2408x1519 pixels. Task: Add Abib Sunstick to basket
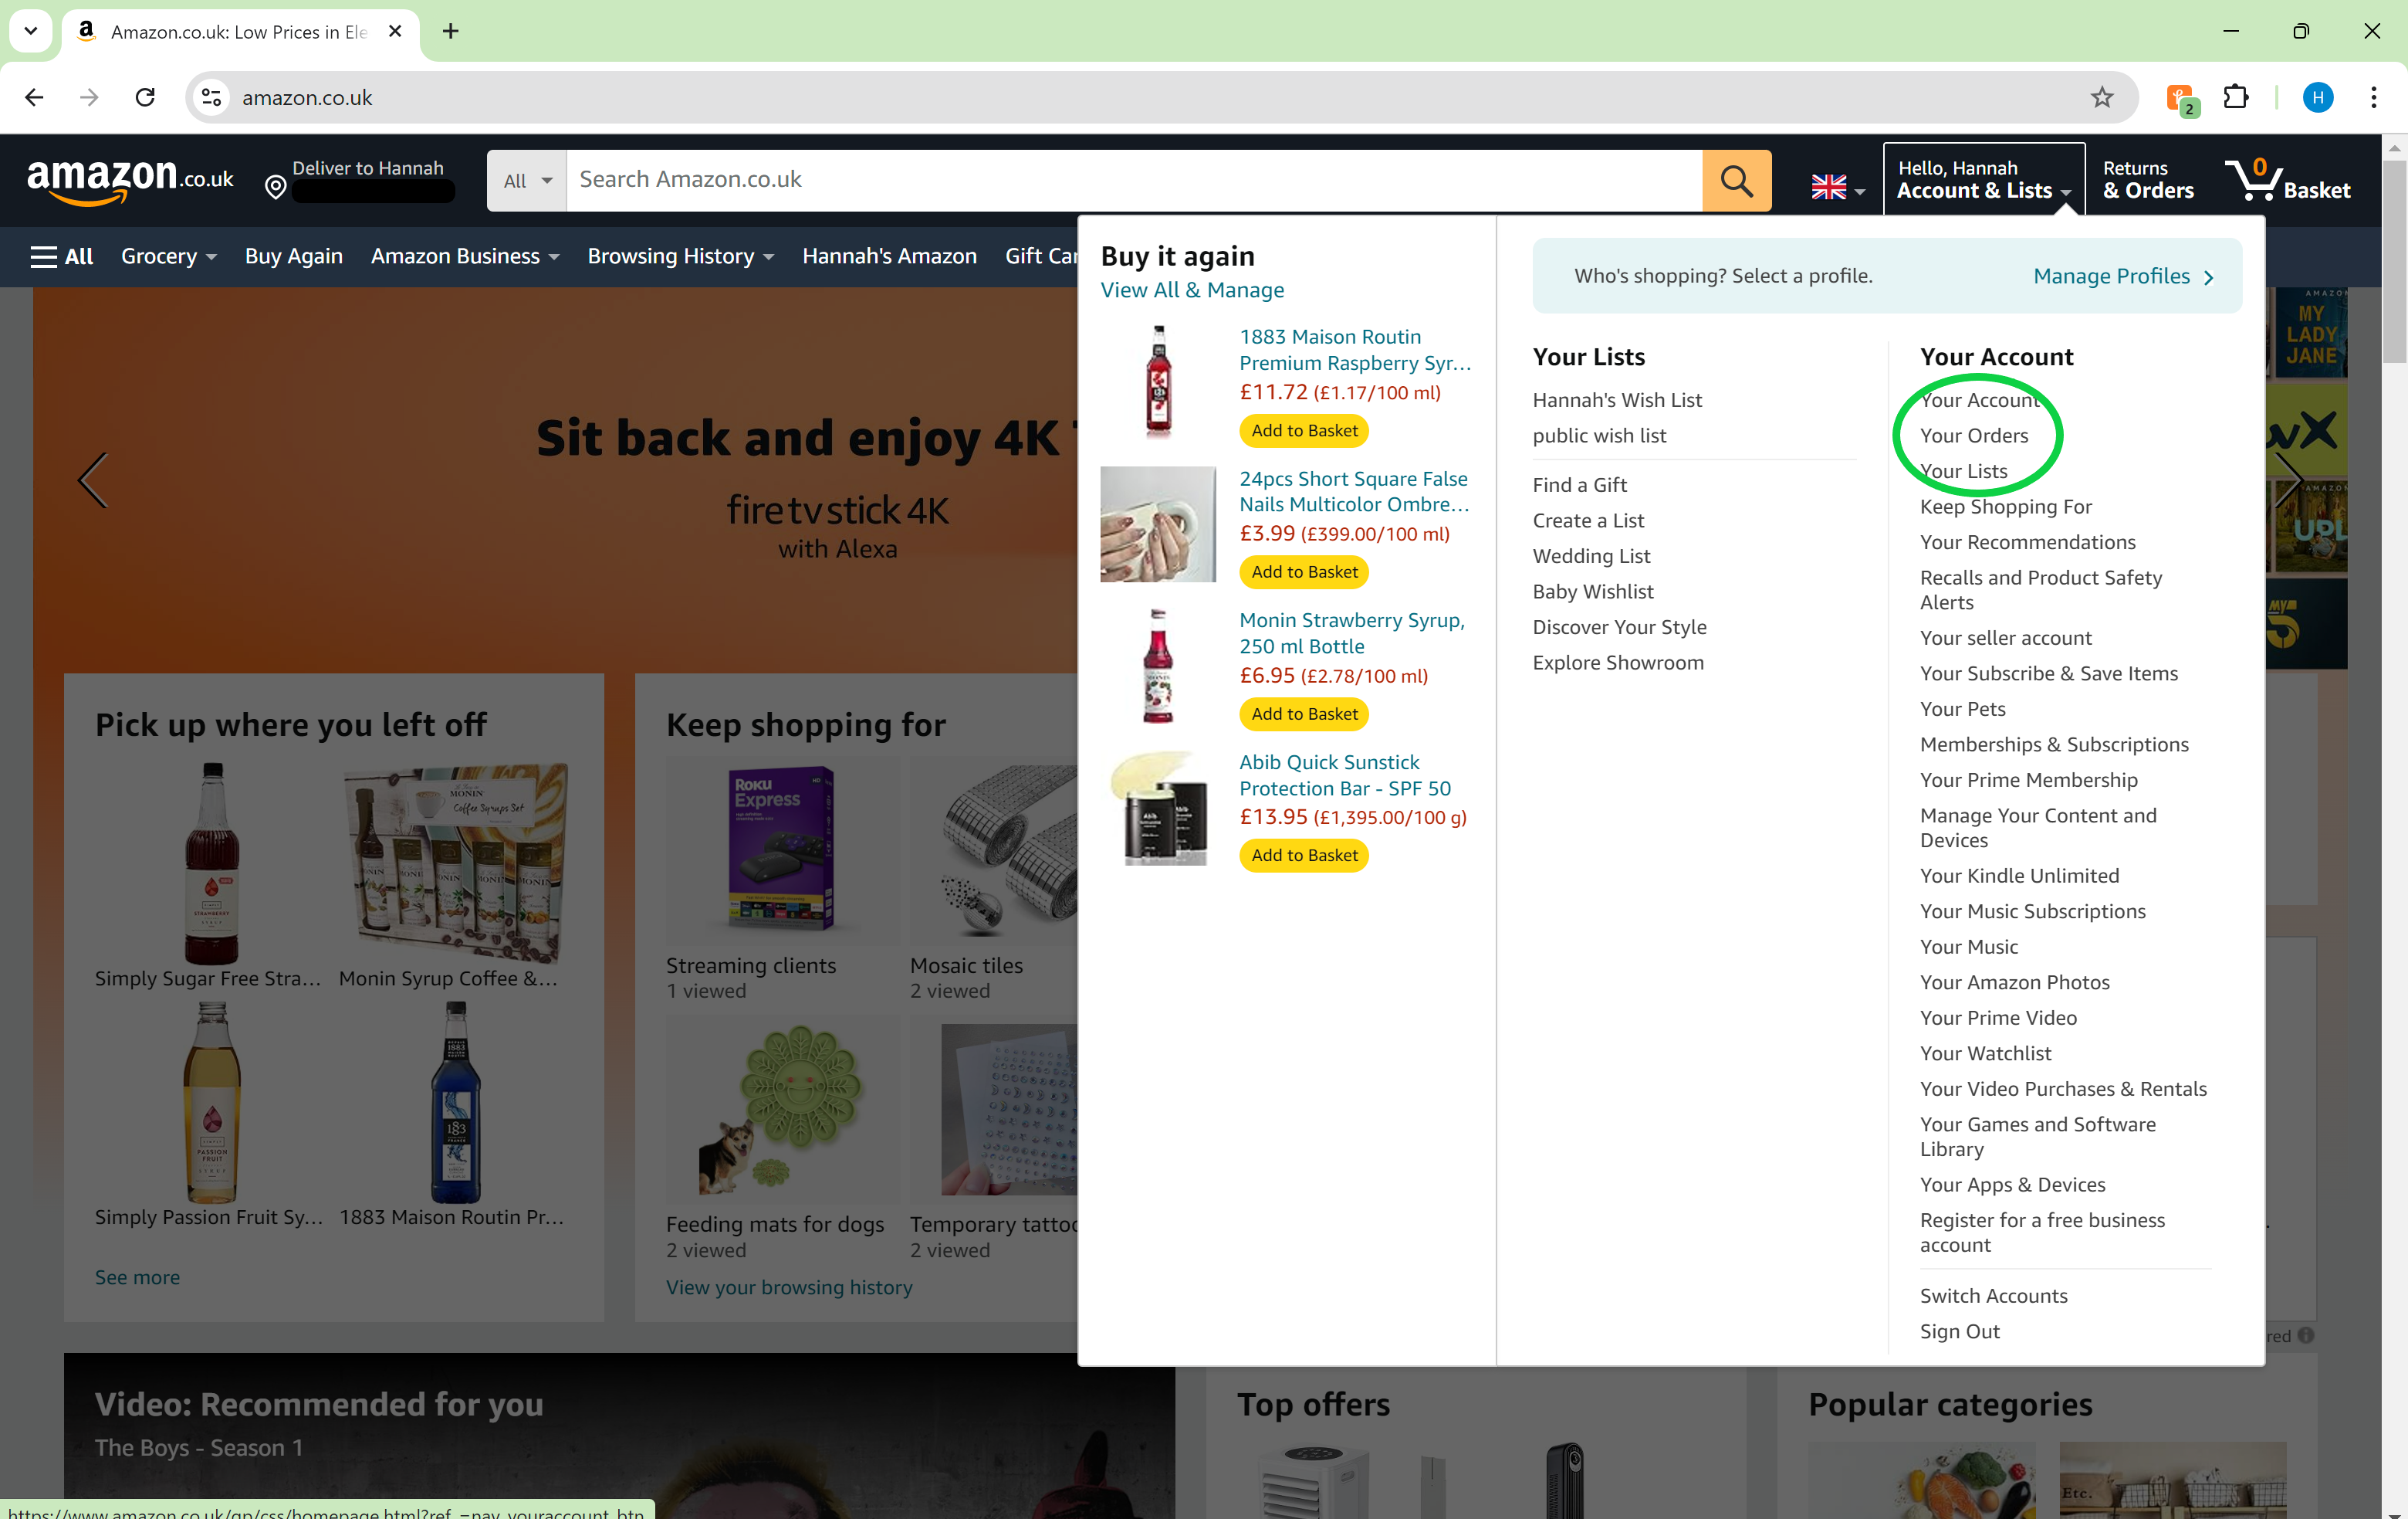[1303, 855]
